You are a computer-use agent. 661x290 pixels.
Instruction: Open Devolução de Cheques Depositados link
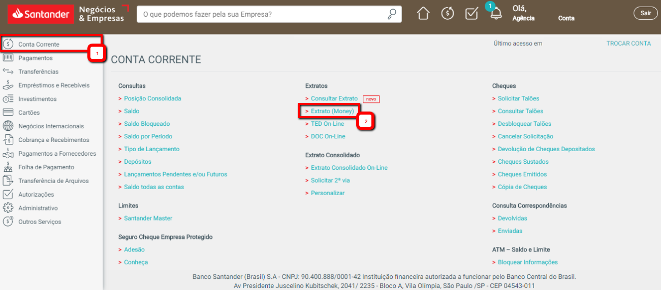(546, 149)
